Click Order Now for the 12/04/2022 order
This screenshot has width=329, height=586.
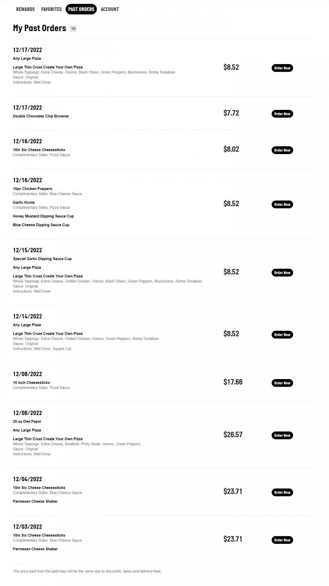(282, 493)
